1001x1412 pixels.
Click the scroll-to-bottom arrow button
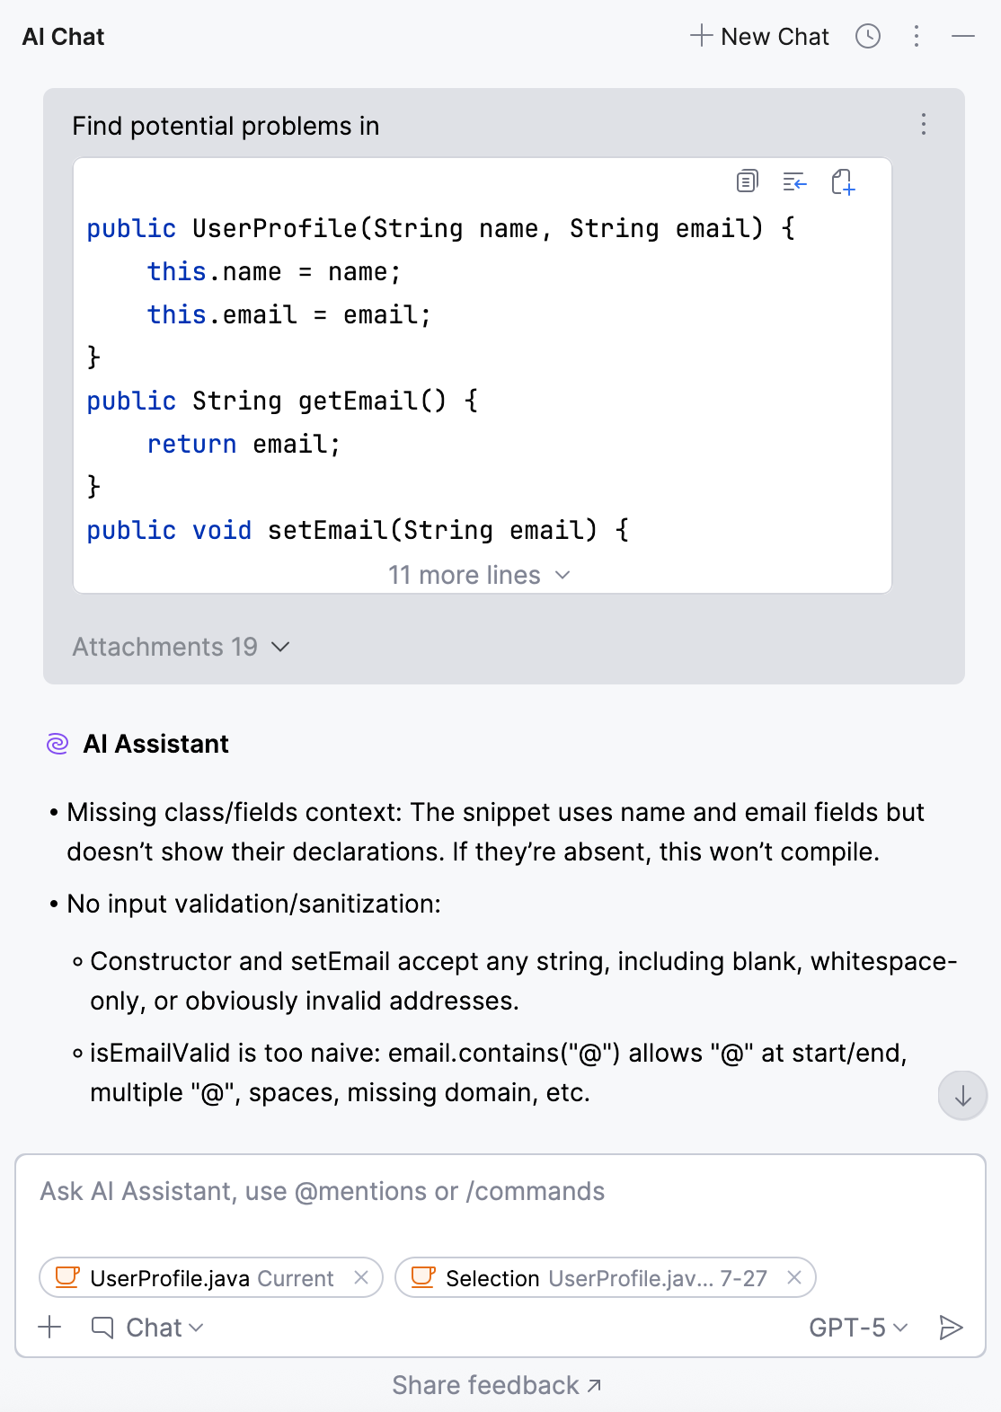[x=961, y=1095]
